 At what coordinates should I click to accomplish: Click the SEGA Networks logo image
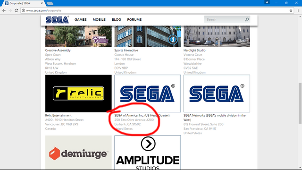pyautogui.click(x=217, y=93)
